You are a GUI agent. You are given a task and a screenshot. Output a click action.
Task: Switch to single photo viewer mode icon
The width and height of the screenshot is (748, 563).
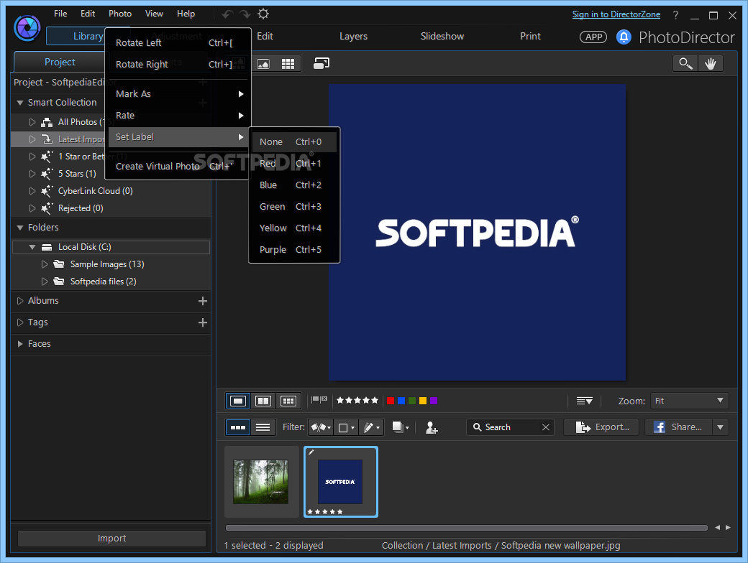[x=263, y=64]
